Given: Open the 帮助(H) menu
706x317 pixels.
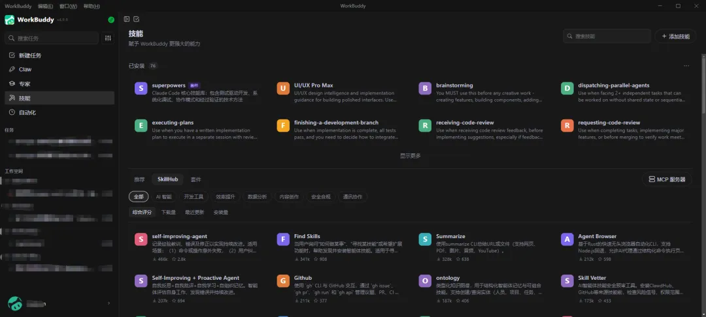Looking at the screenshot, I should tap(92, 6).
